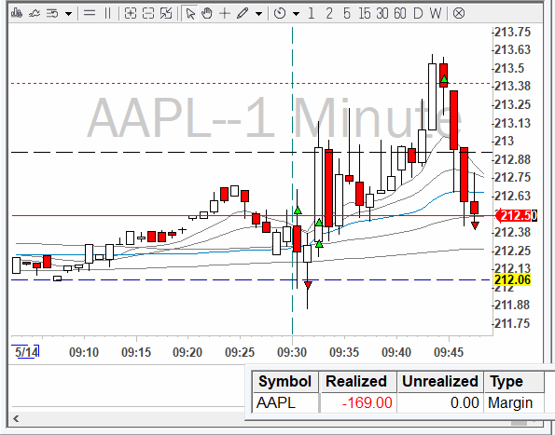This screenshot has width=555, height=435.
Task: Switch to the 1 minute timeframe
Action: click(x=312, y=13)
